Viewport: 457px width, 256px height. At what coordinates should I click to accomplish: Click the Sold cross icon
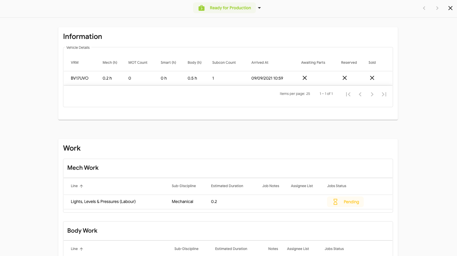(x=372, y=78)
